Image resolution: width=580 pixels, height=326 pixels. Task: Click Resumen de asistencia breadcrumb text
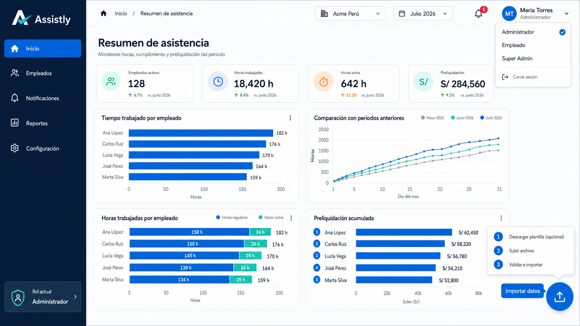pyautogui.click(x=167, y=14)
